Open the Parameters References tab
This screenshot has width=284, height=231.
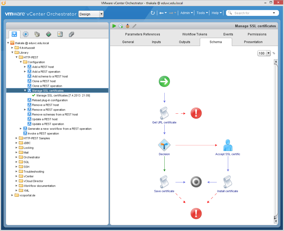[x=143, y=34]
